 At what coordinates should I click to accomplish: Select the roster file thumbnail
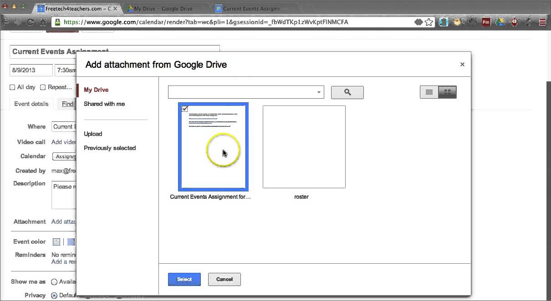coord(304,147)
